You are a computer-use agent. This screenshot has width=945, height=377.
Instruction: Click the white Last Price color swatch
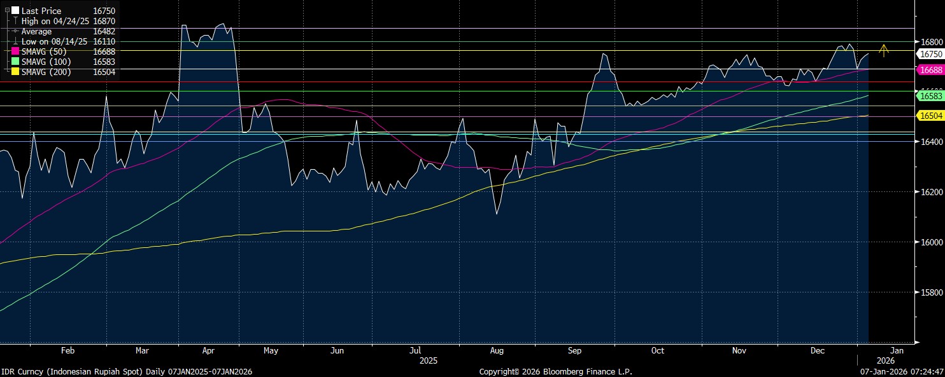pyautogui.click(x=15, y=11)
